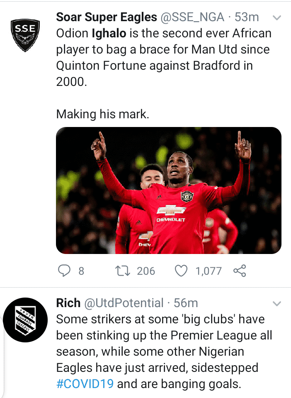The image size is (291, 398).
Task: Click the reply count of 8
Action: pos(81,271)
